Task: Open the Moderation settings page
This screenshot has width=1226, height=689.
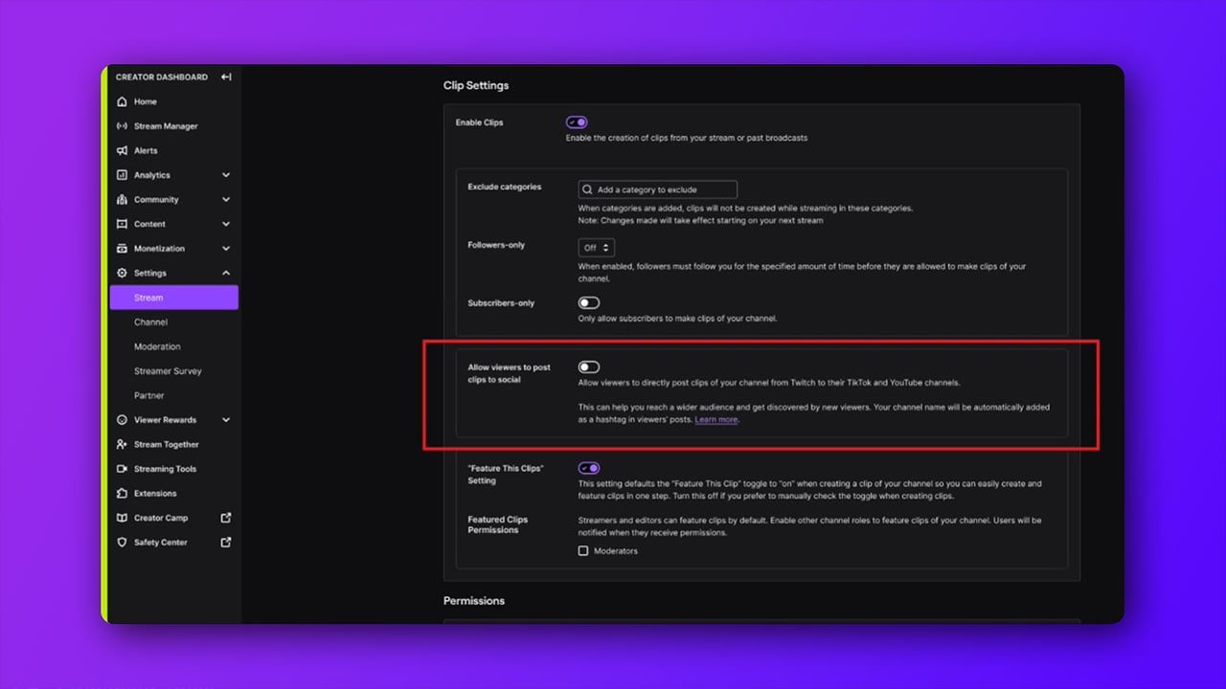Action: 157,346
